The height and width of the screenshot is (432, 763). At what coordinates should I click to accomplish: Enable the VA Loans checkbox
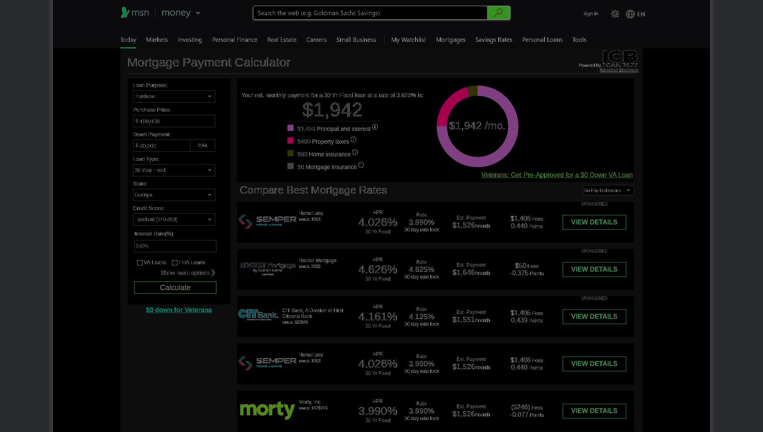click(140, 263)
